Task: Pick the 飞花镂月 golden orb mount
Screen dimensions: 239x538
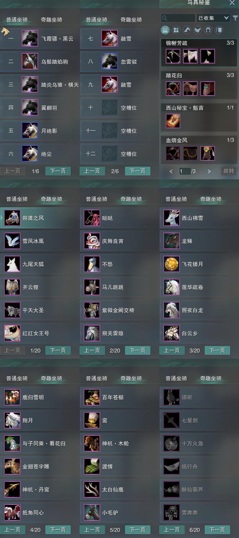Action: click(172, 264)
